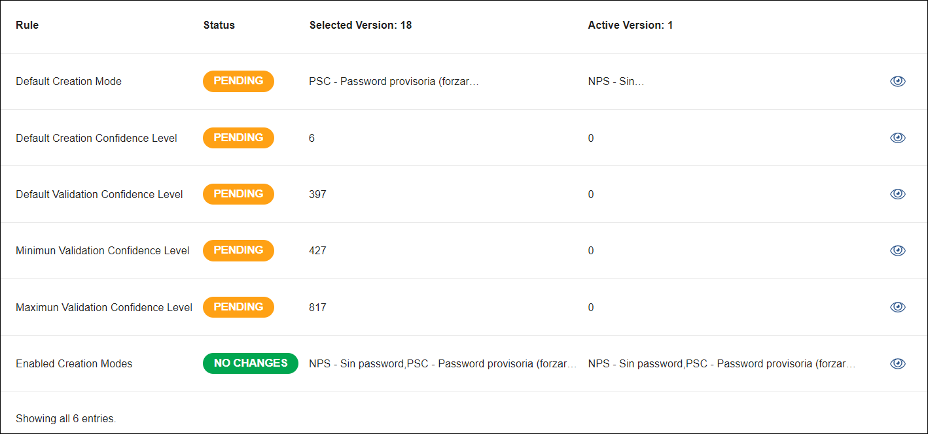Image resolution: width=928 pixels, height=434 pixels.
Task: Click the eye icon for Default Creation Mode
Action: click(x=897, y=81)
